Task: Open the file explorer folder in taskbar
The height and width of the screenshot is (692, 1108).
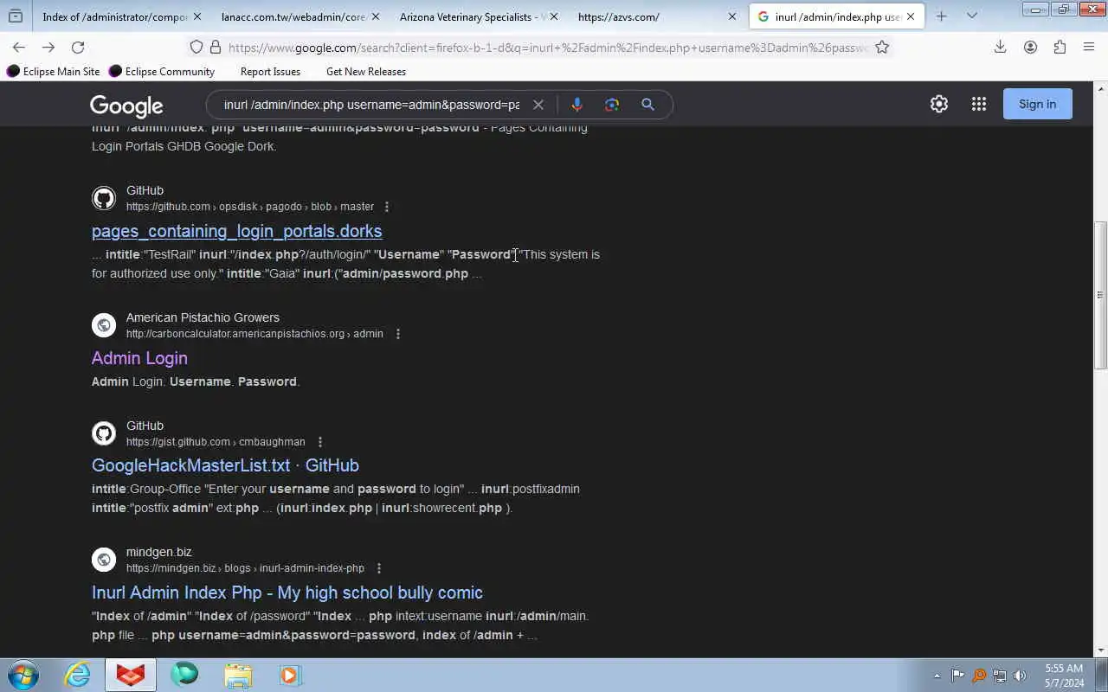Action: pos(237,675)
